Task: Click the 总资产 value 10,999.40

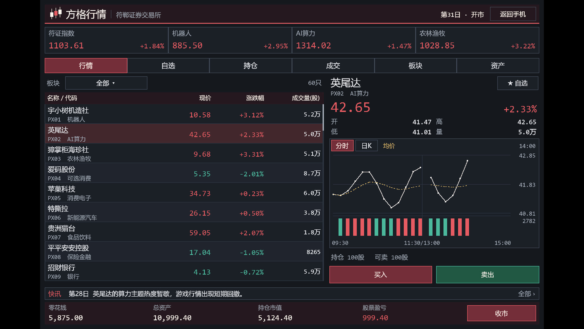Action: tap(172, 318)
